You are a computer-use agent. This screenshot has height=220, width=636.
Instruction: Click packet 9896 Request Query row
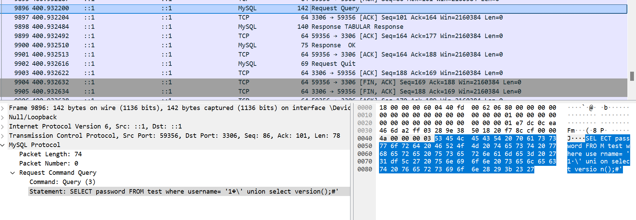point(335,8)
